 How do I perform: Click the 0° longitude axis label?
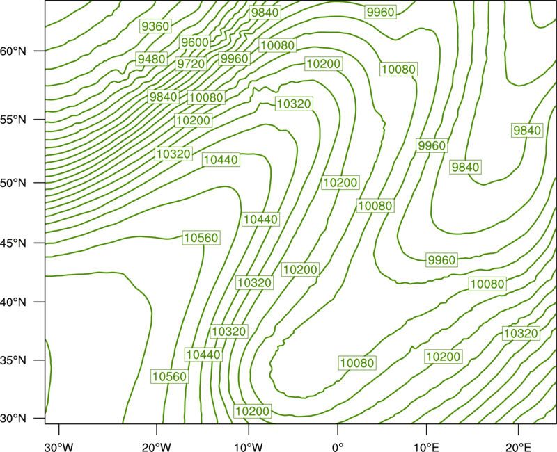pyautogui.click(x=338, y=447)
